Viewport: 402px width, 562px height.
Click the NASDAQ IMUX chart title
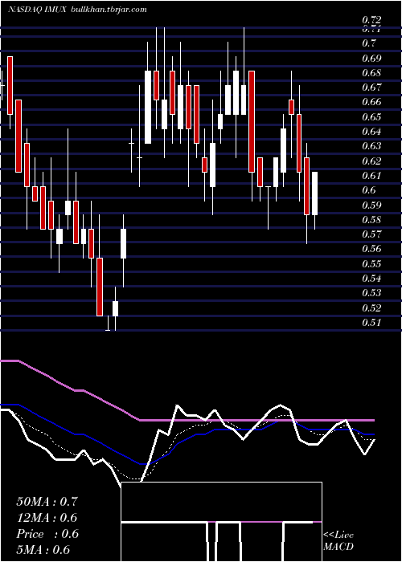[x=37, y=10]
